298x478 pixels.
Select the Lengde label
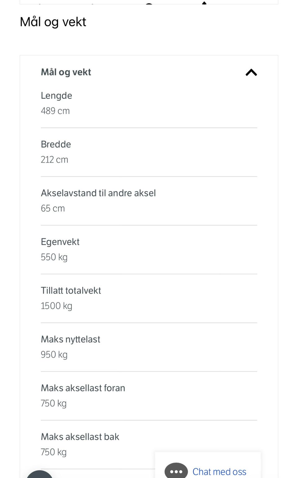tap(56, 95)
